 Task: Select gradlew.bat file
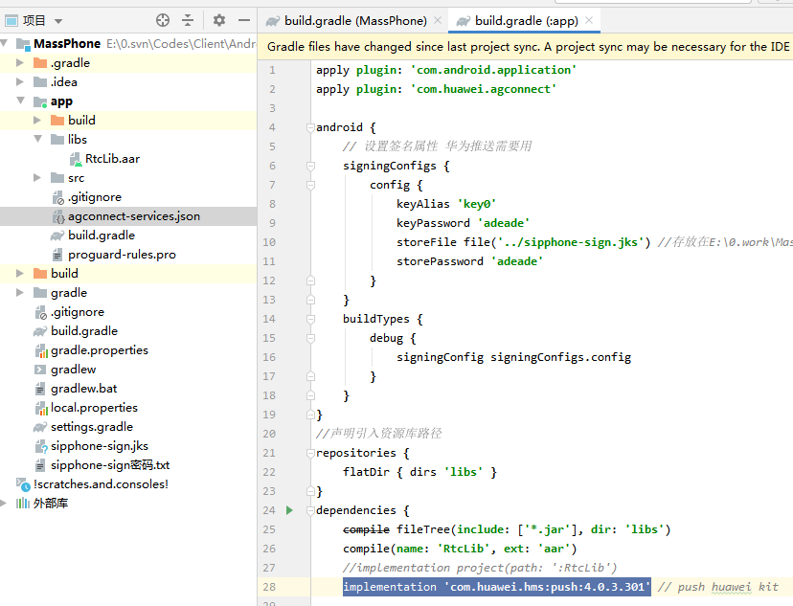tap(83, 389)
